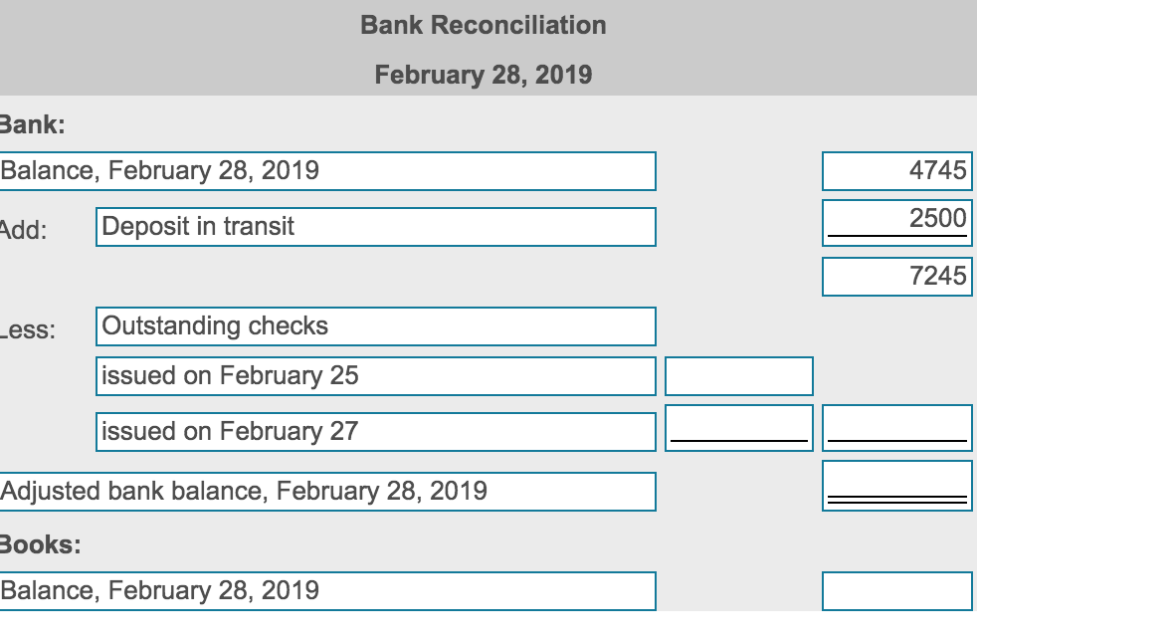Click the amount cell showing 4745
Image resolution: width=1174 pixels, height=641 pixels.
[895, 170]
